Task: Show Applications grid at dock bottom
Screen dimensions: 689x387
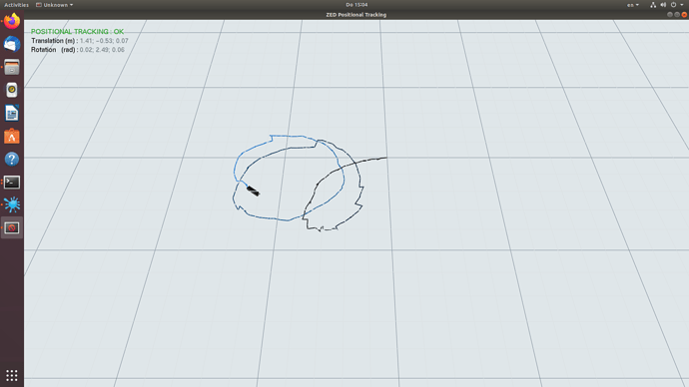Action: (12, 375)
